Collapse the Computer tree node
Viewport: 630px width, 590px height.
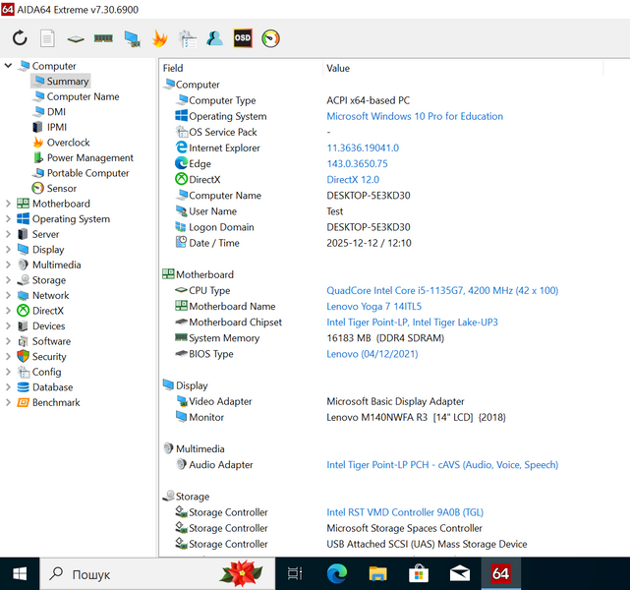8,66
